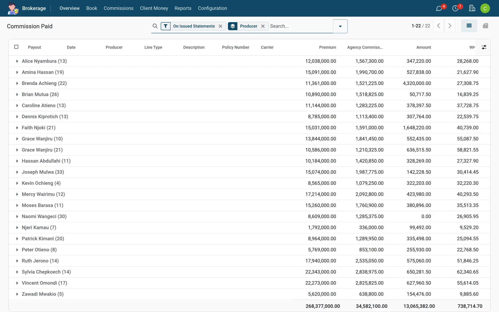
Task: Go to the next page arrow
Action: point(450,26)
